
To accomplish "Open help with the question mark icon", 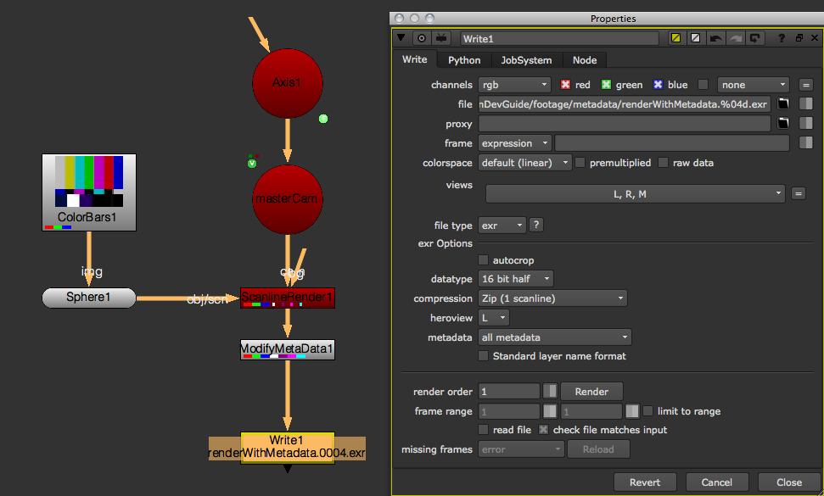I will 781,38.
